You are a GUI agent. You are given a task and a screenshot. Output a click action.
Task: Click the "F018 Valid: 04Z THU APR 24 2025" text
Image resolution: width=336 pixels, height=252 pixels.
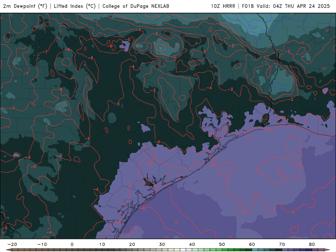286,6
